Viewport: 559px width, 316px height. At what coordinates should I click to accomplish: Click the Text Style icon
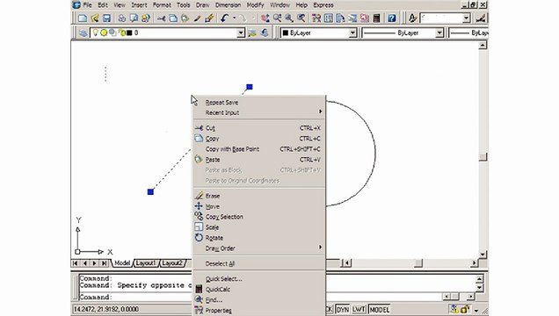[x=412, y=18]
